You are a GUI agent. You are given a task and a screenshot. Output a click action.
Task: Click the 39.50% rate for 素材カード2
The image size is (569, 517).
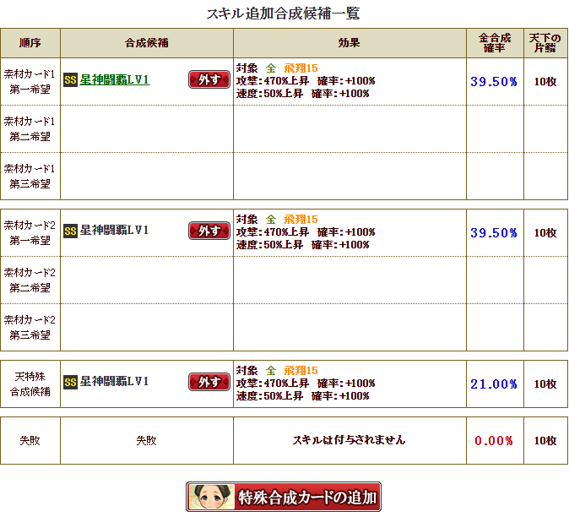click(x=494, y=232)
